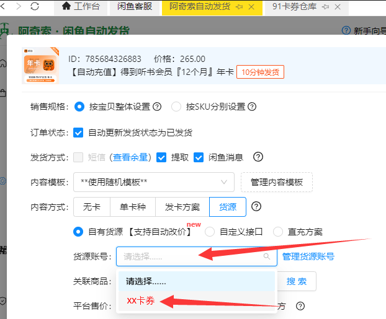Click the forward navigation arrow
This screenshot has width=386, height=319.
point(17,7)
